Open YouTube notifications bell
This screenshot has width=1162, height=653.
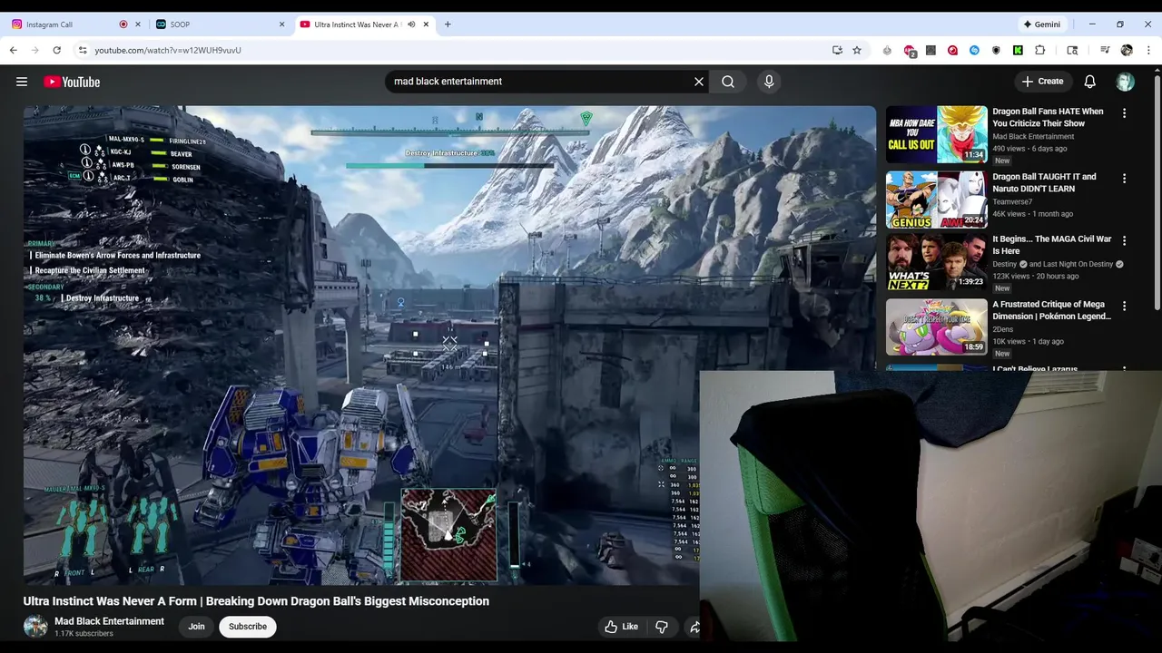pos(1090,82)
